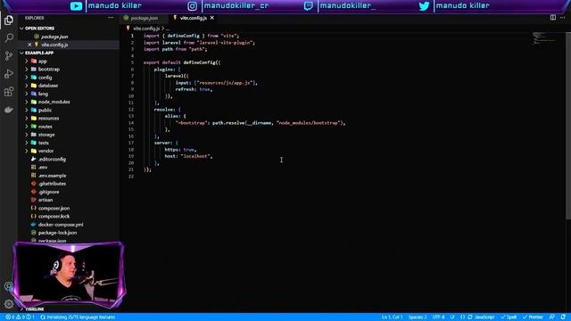
Task: Open the Extensions view
Action: click(9, 92)
